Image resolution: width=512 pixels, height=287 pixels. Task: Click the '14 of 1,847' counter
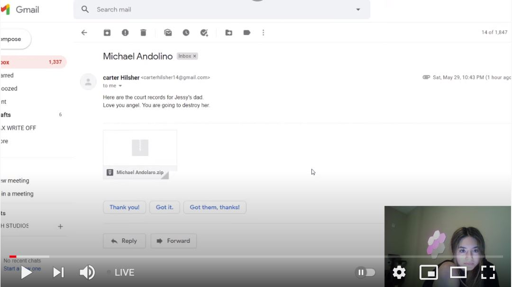[x=494, y=32]
